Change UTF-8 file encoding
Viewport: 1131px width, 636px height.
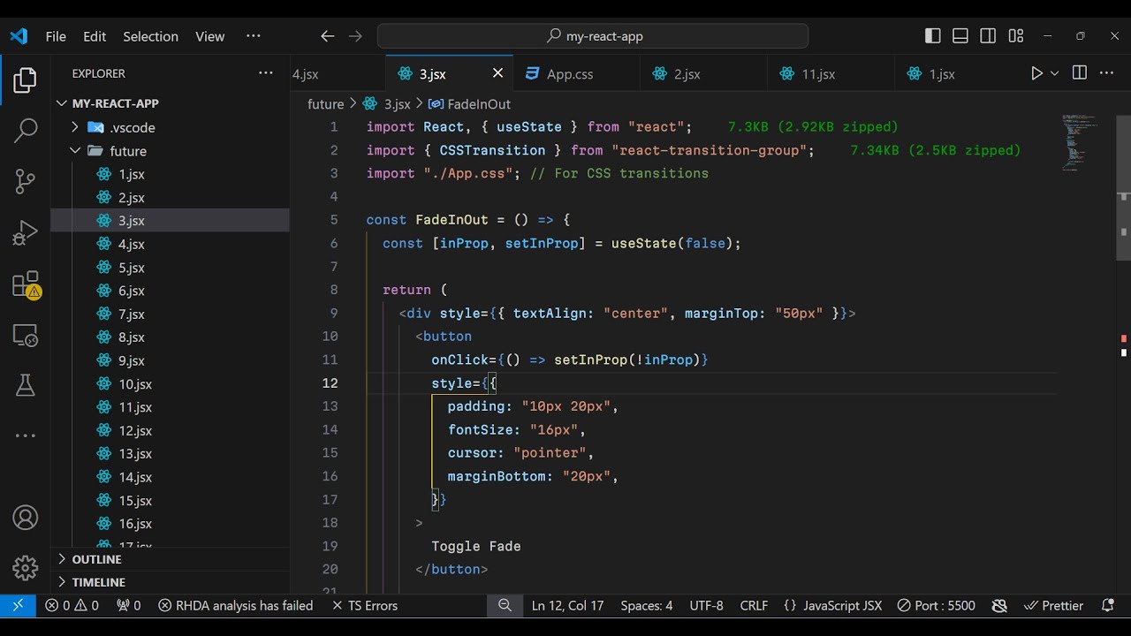click(706, 605)
